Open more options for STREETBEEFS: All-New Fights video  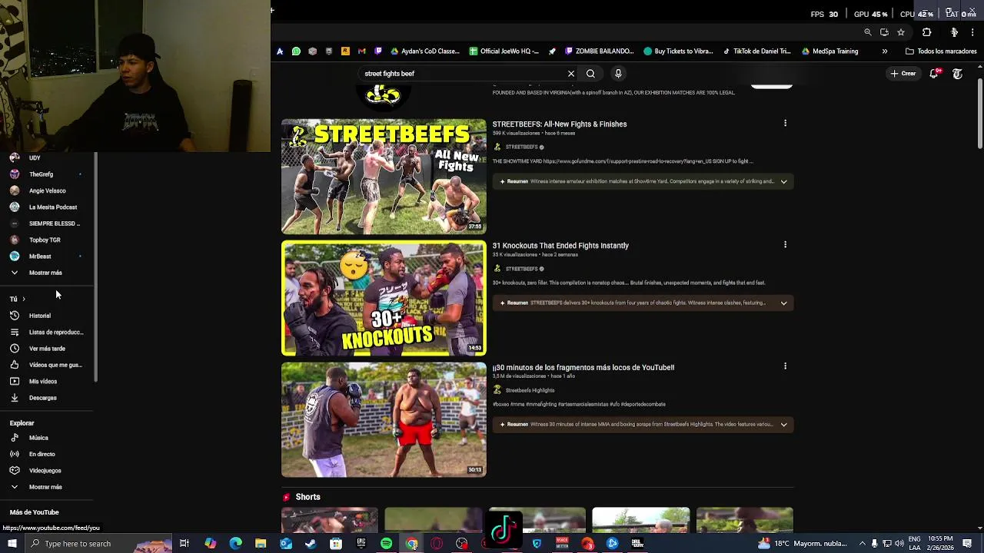(785, 123)
